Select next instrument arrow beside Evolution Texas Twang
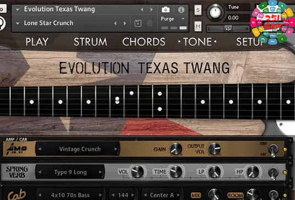 pyautogui.click(x=152, y=9)
